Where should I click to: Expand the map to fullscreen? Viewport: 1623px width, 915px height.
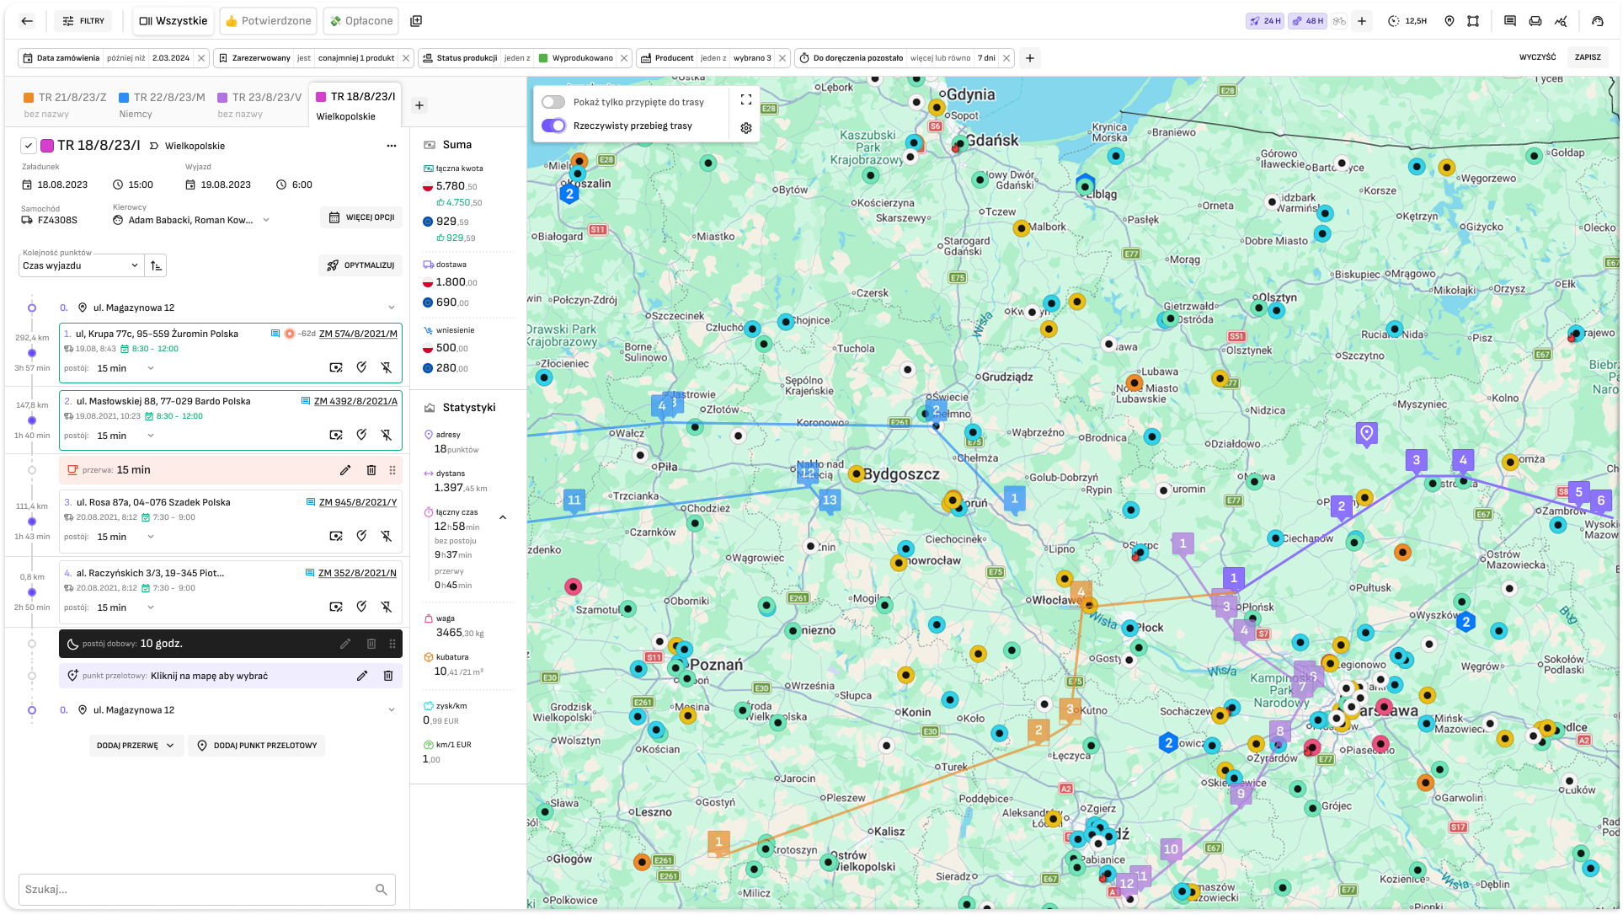coord(746,99)
